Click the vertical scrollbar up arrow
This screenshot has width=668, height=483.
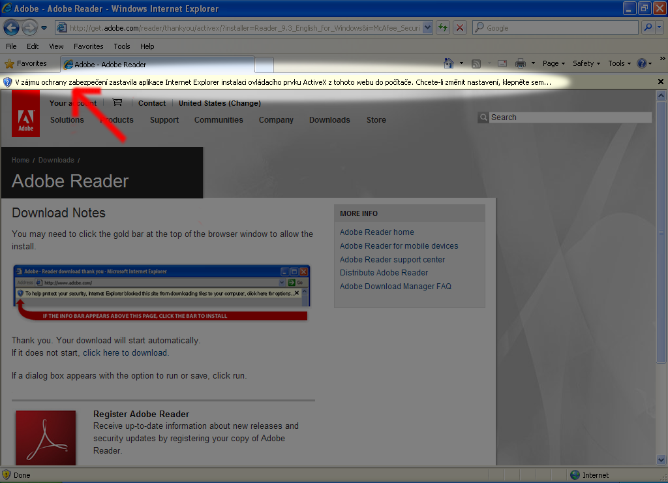coord(661,95)
